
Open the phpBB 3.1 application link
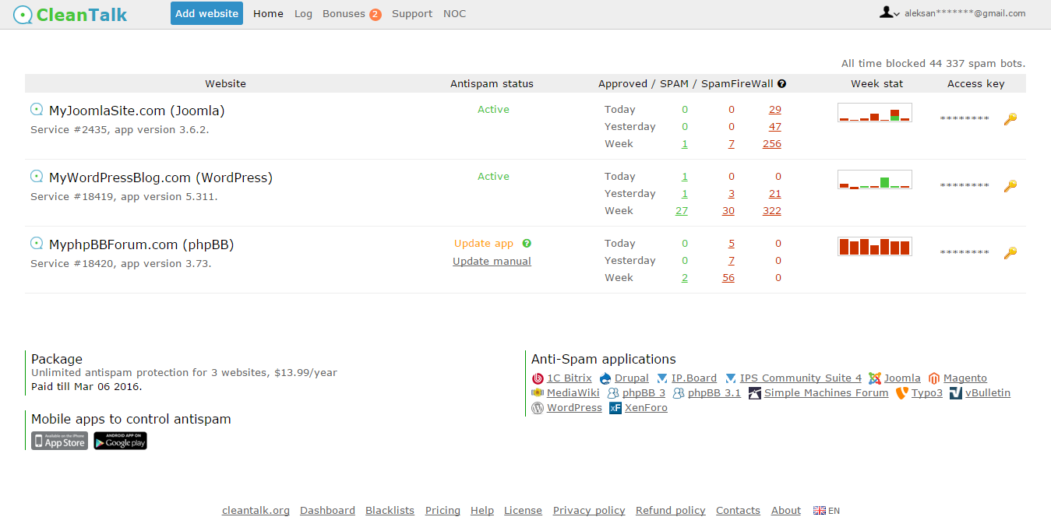tap(714, 393)
